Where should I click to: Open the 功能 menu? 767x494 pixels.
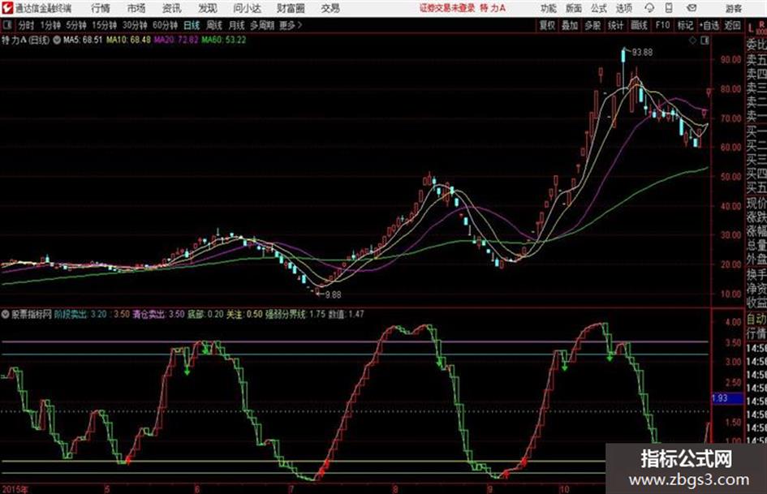coord(549,8)
